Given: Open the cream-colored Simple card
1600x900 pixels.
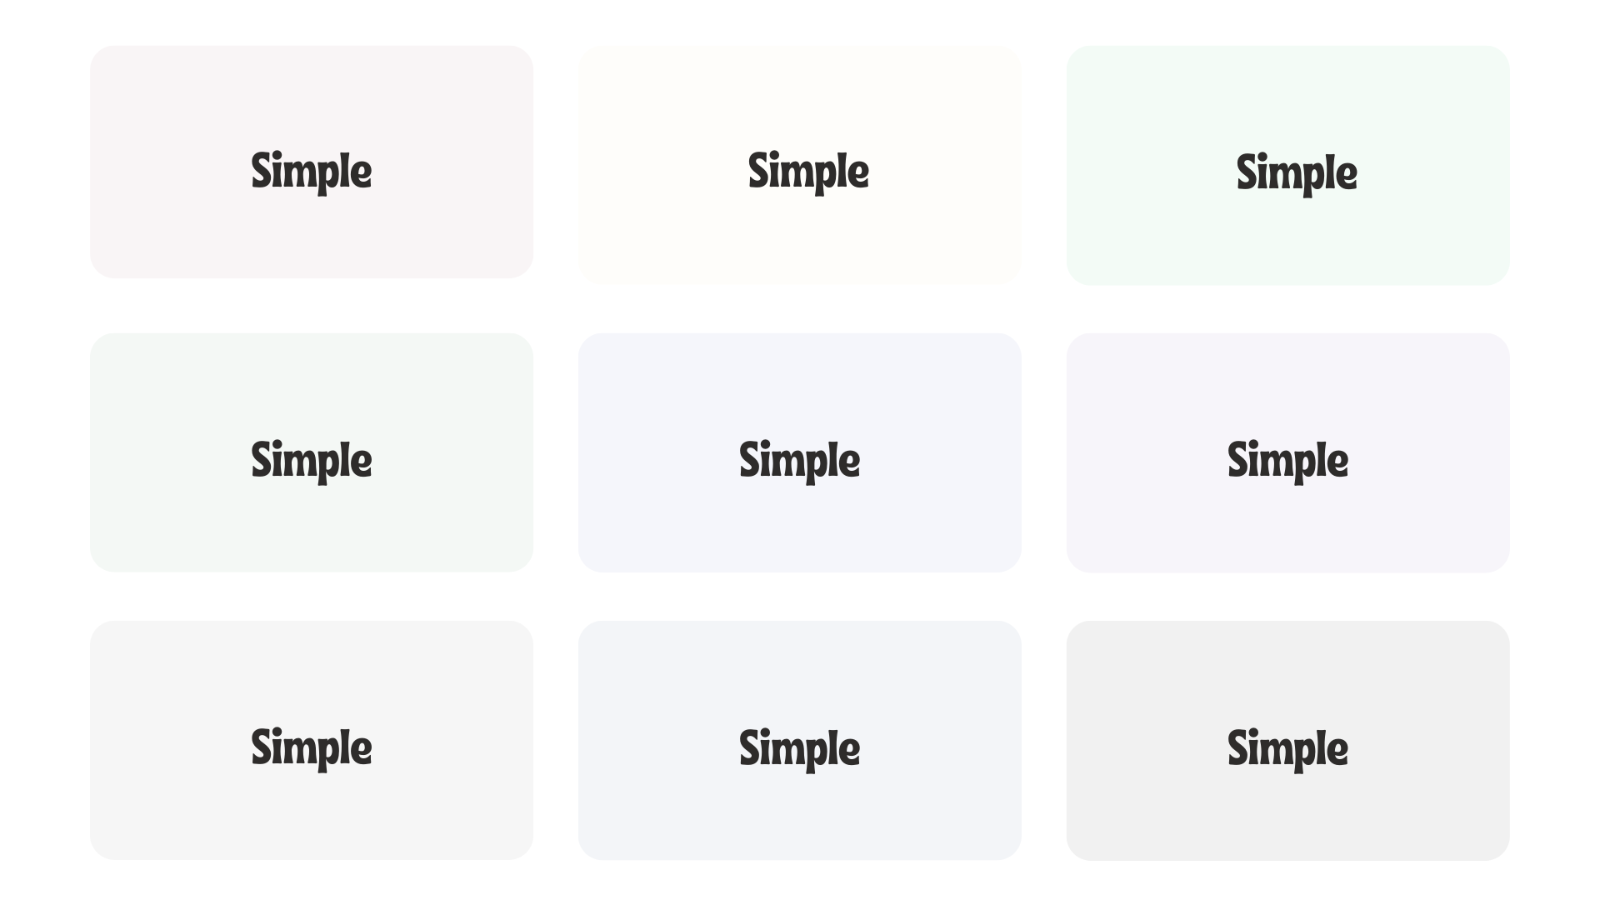Looking at the screenshot, I should click(800, 165).
